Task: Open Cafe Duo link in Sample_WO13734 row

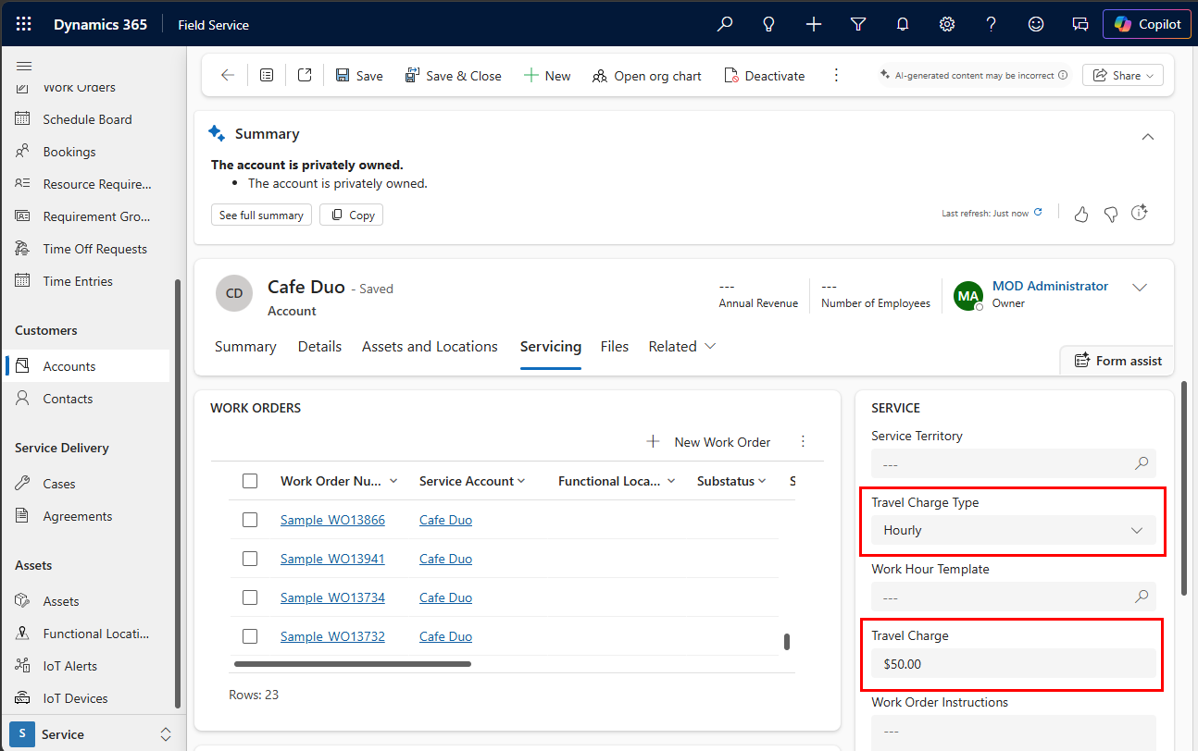Action: [x=445, y=597]
